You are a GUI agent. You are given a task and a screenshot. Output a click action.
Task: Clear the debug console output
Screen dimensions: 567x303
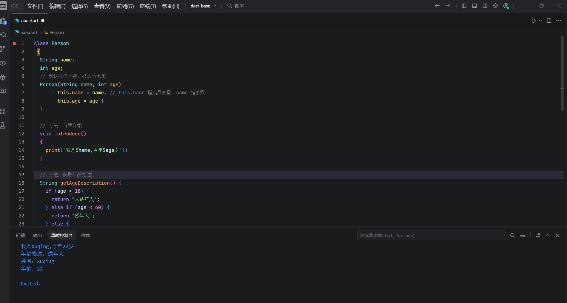pyautogui.click(x=523, y=235)
